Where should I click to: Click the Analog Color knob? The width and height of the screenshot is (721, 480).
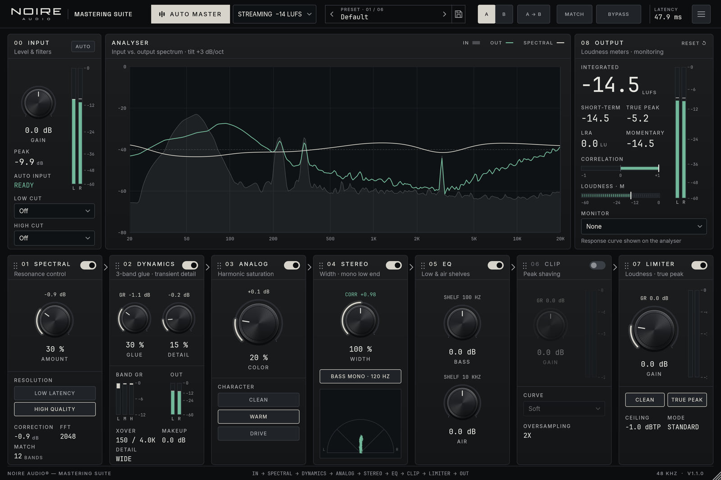click(258, 323)
